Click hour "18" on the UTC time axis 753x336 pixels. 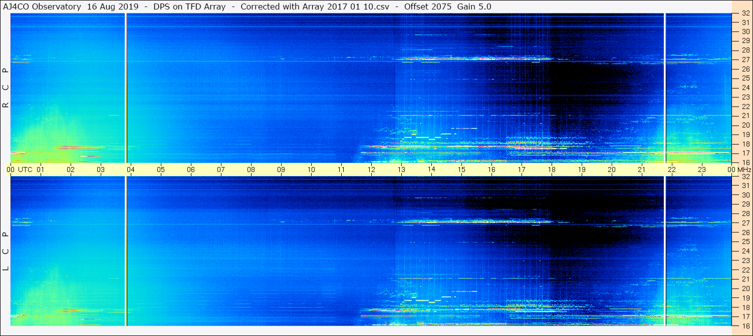pos(552,169)
